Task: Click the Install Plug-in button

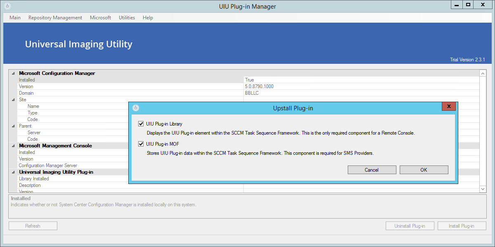Action: tap(462, 226)
